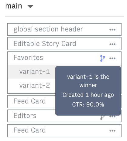Select the global section header row

pyautogui.click(x=64, y=29)
